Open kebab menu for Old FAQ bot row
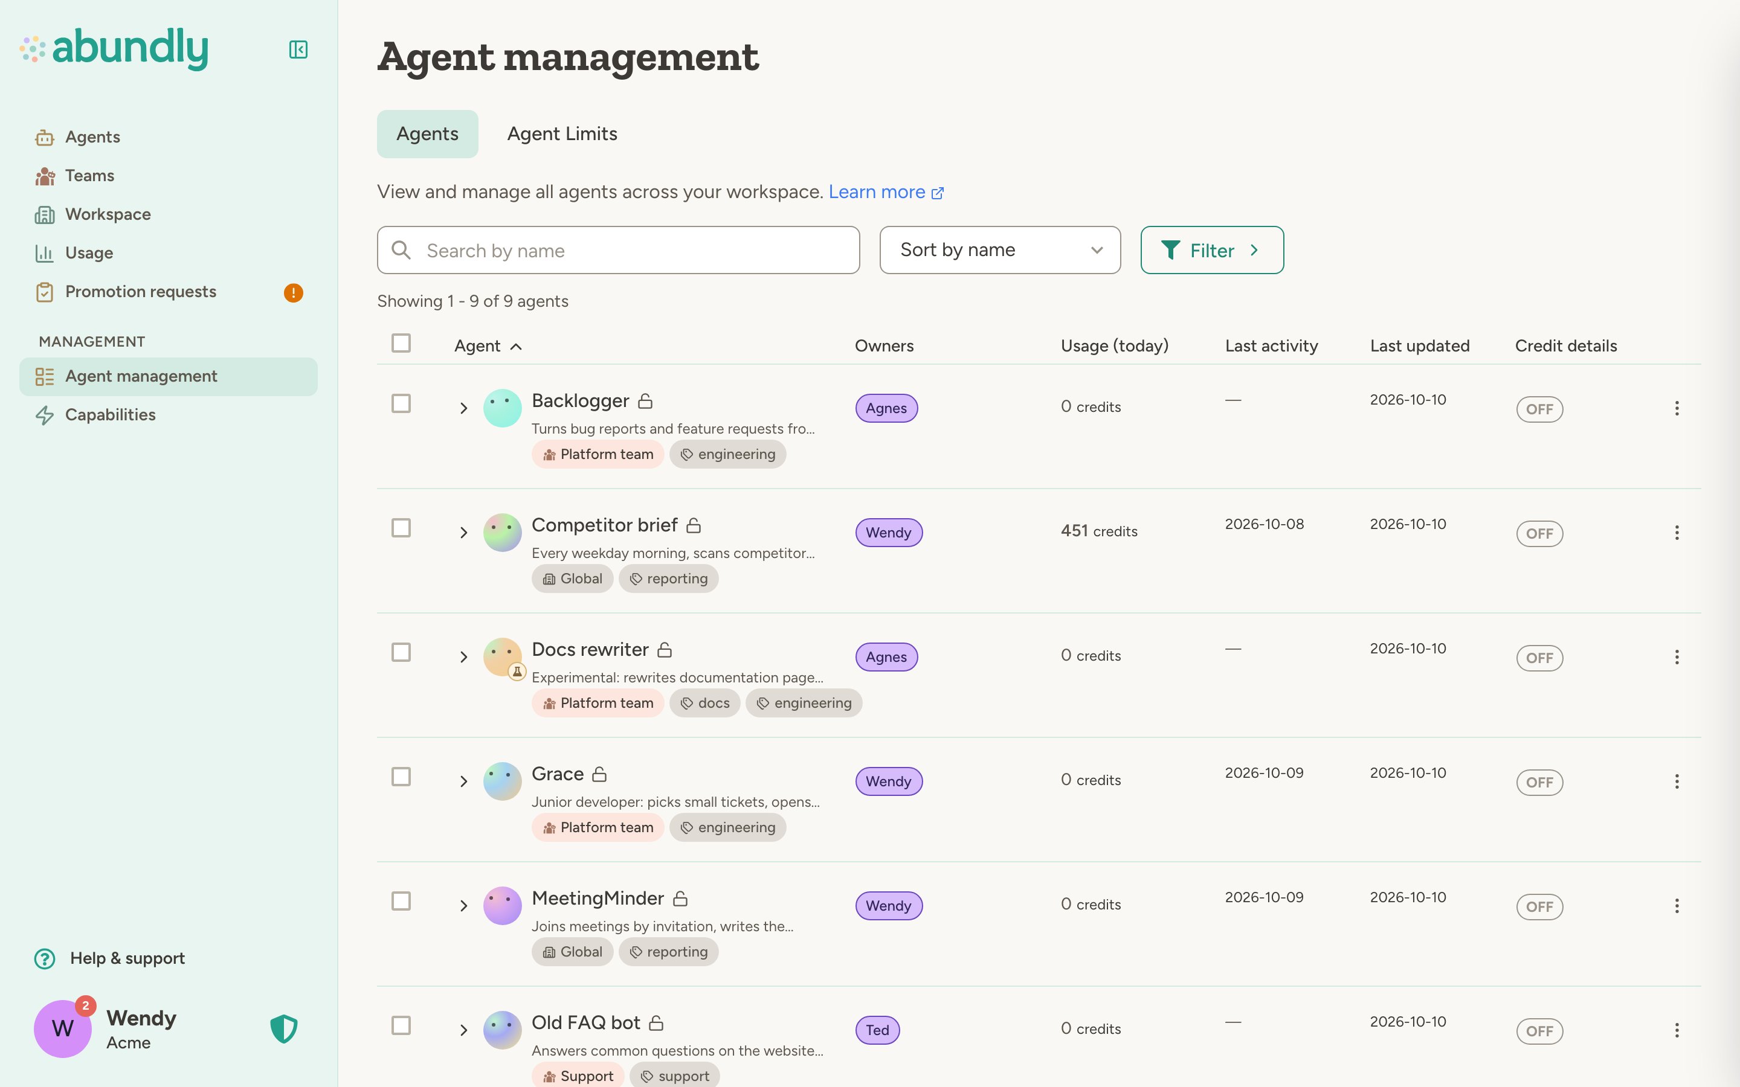This screenshot has height=1087, width=1740. click(x=1677, y=1030)
